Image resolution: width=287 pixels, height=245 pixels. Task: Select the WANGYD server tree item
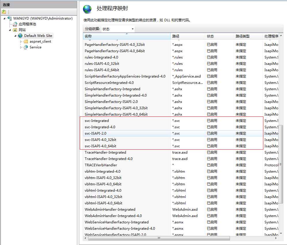click(43, 18)
